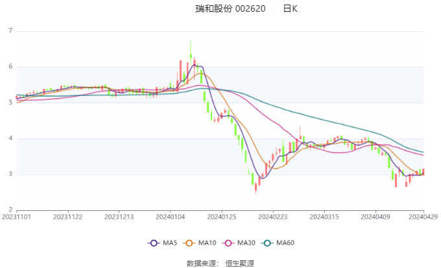
Task: Click the 20231122 date axis label
Action: pyautogui.click(x=68, y=217)
